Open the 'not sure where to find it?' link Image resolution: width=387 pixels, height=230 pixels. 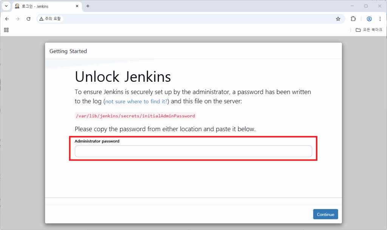[136, 101]
